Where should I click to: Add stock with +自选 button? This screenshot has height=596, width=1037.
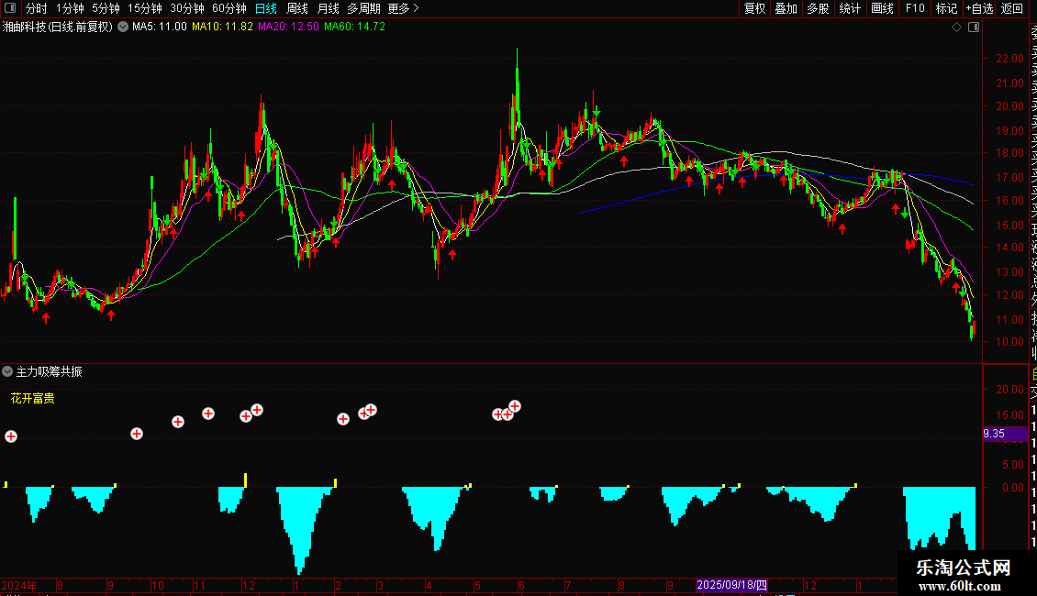(x=979, y=8)
